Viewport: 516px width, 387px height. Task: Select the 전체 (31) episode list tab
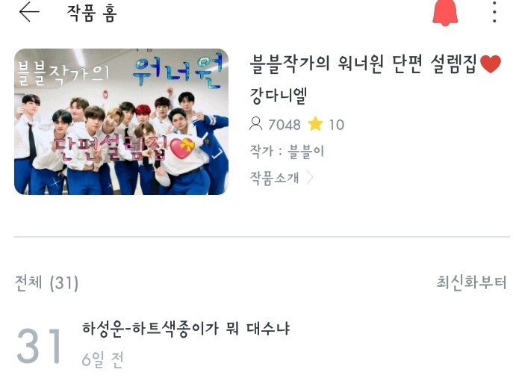point(47,283)
